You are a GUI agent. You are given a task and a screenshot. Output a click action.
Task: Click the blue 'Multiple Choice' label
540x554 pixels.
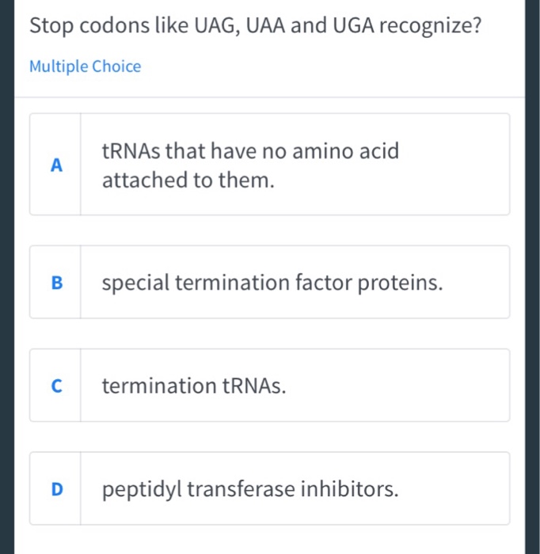(x=85, y=66)
